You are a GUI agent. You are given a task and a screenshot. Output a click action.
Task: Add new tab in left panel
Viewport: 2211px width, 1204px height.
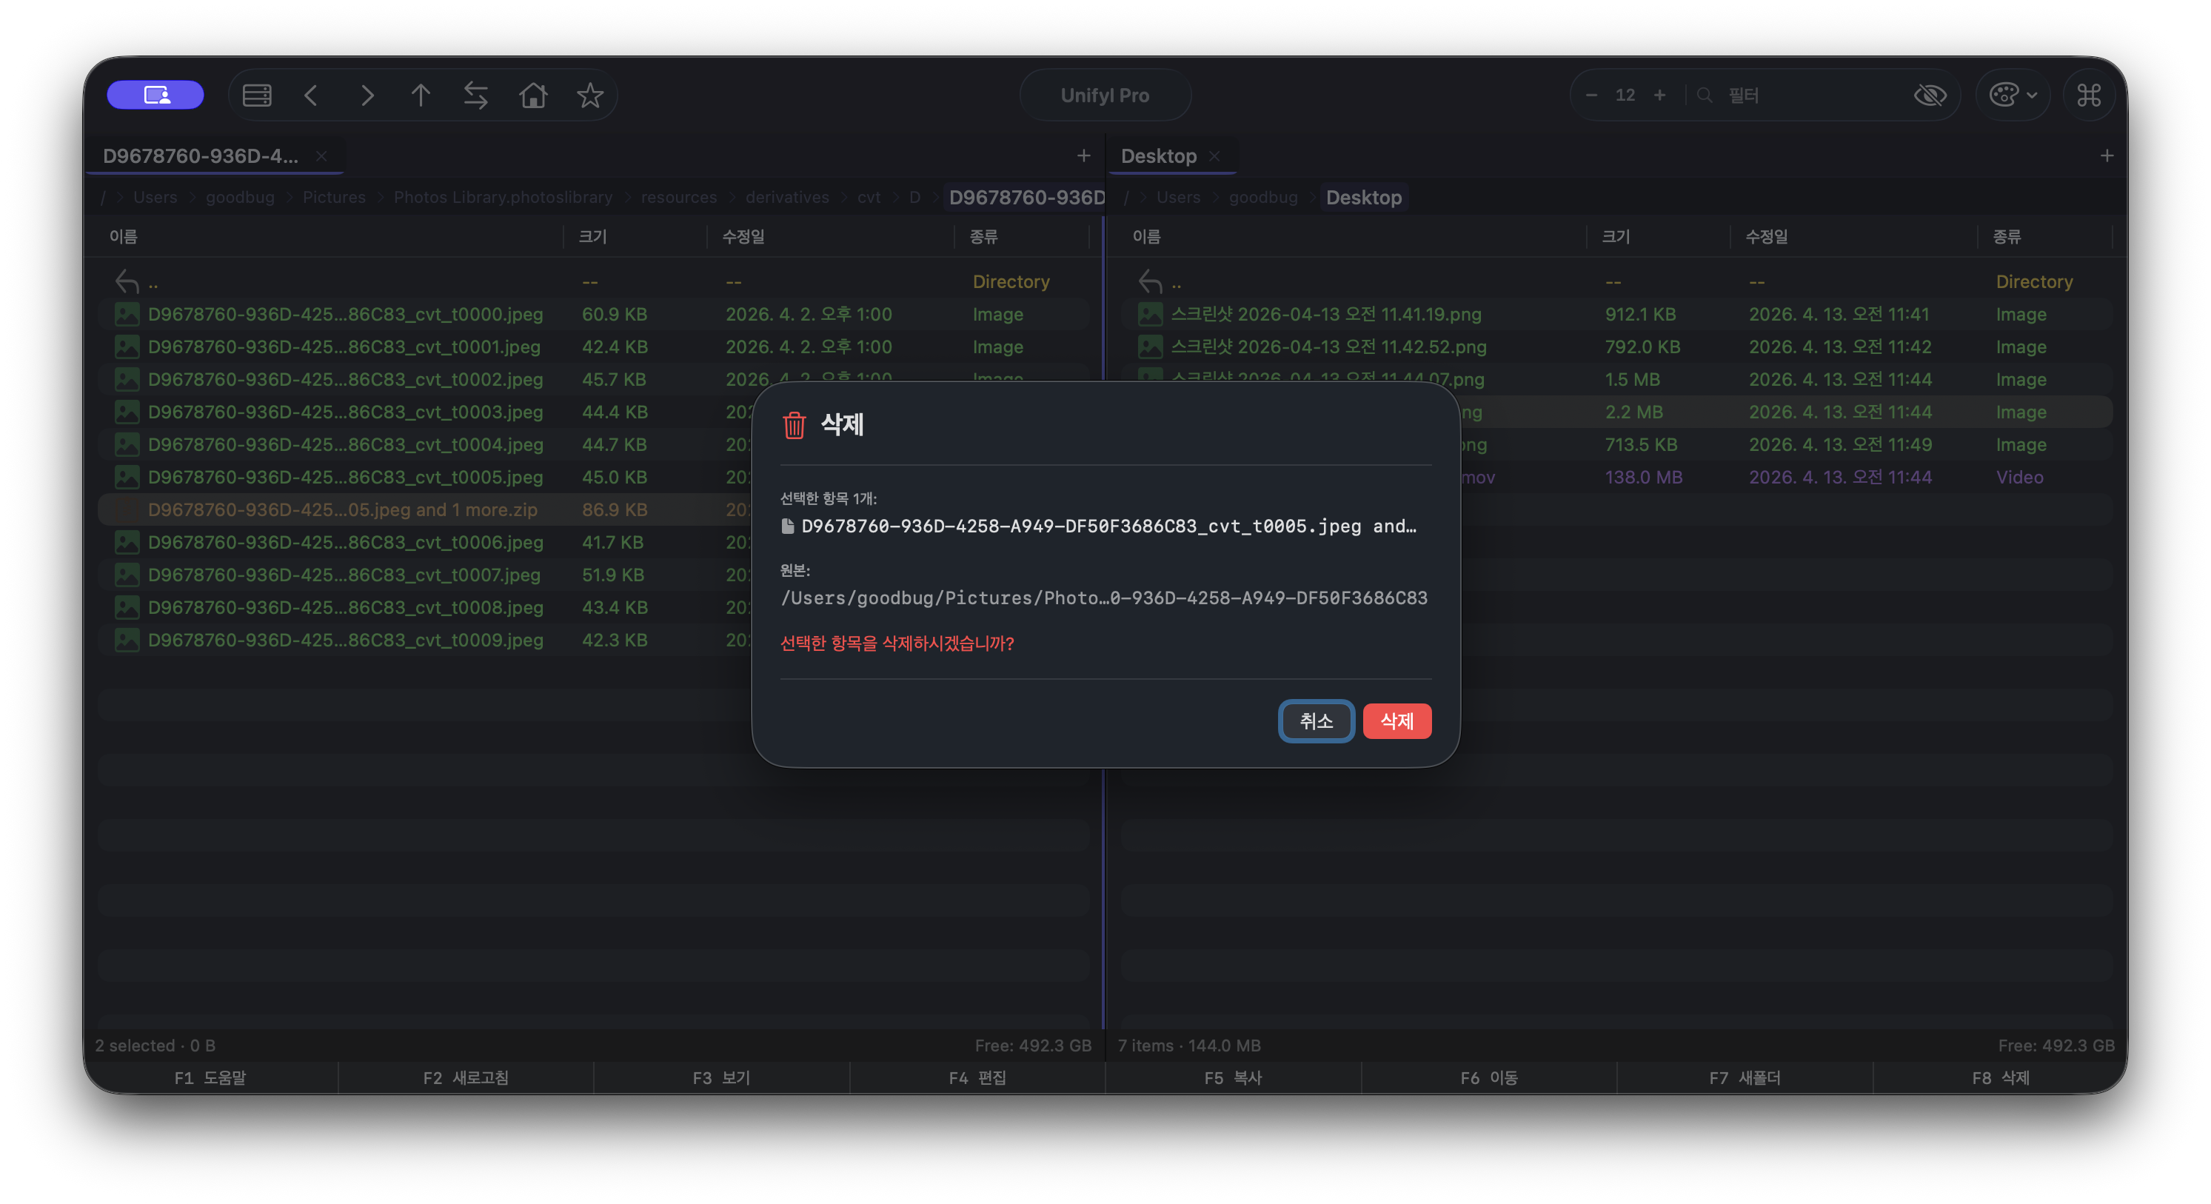pos(1083,156)
